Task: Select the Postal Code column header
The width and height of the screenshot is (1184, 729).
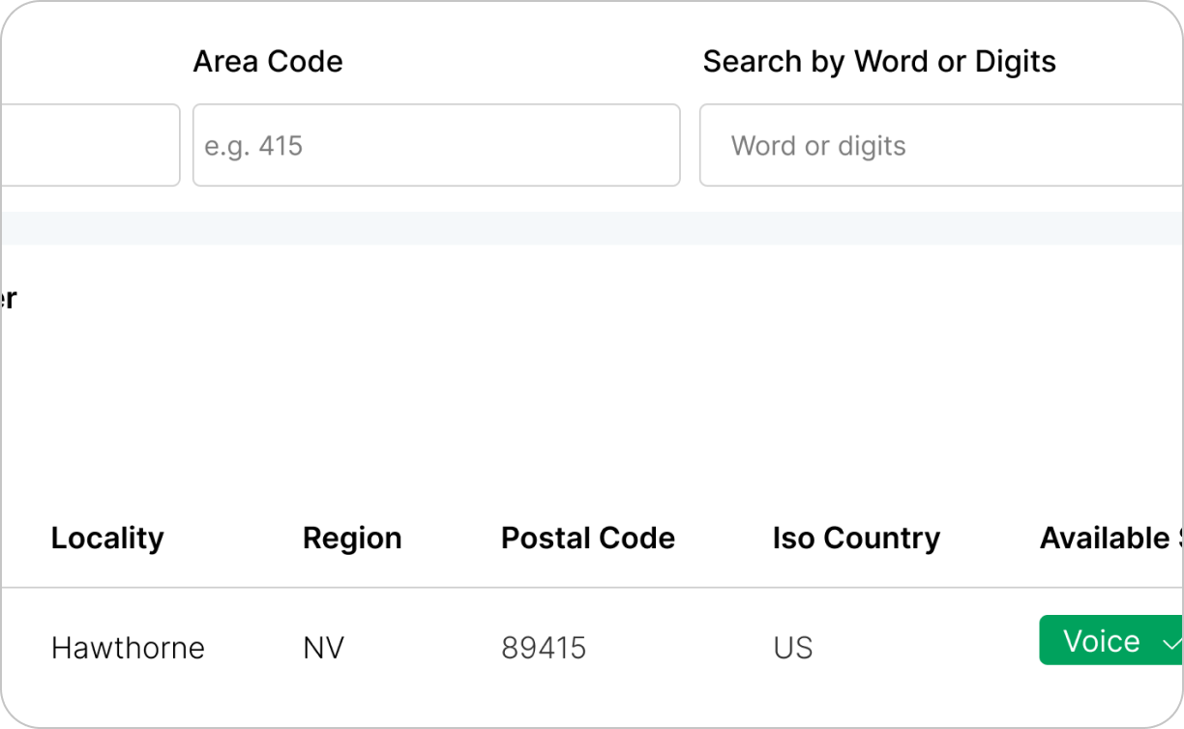Action: click(x=588, y=538)
